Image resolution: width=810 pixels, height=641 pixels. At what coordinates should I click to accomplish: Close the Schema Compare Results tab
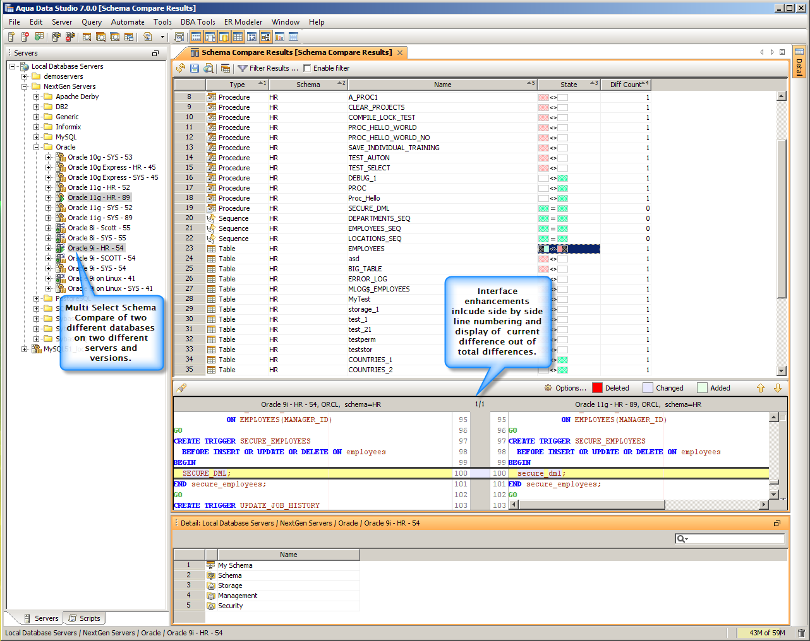[400, 52]
